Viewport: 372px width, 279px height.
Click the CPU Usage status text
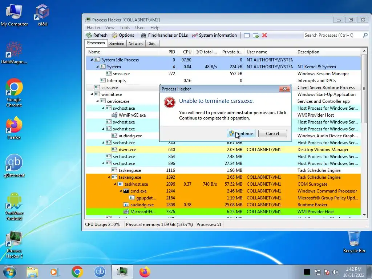pyautogui.click(x=102, y=225)
